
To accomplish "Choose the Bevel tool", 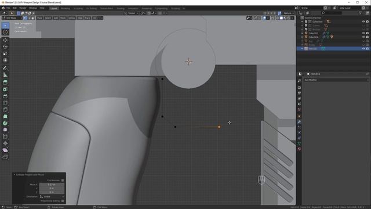I will click(5, 96).
